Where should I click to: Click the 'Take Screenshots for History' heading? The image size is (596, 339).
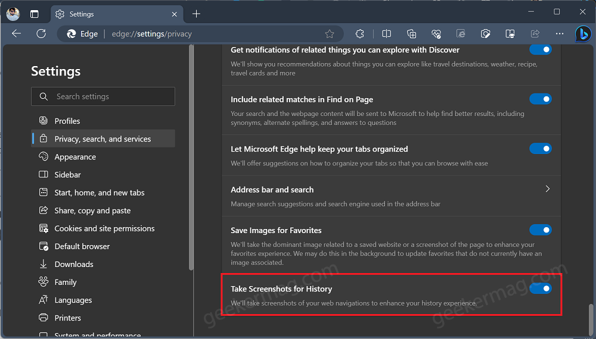tap(281, 289)
